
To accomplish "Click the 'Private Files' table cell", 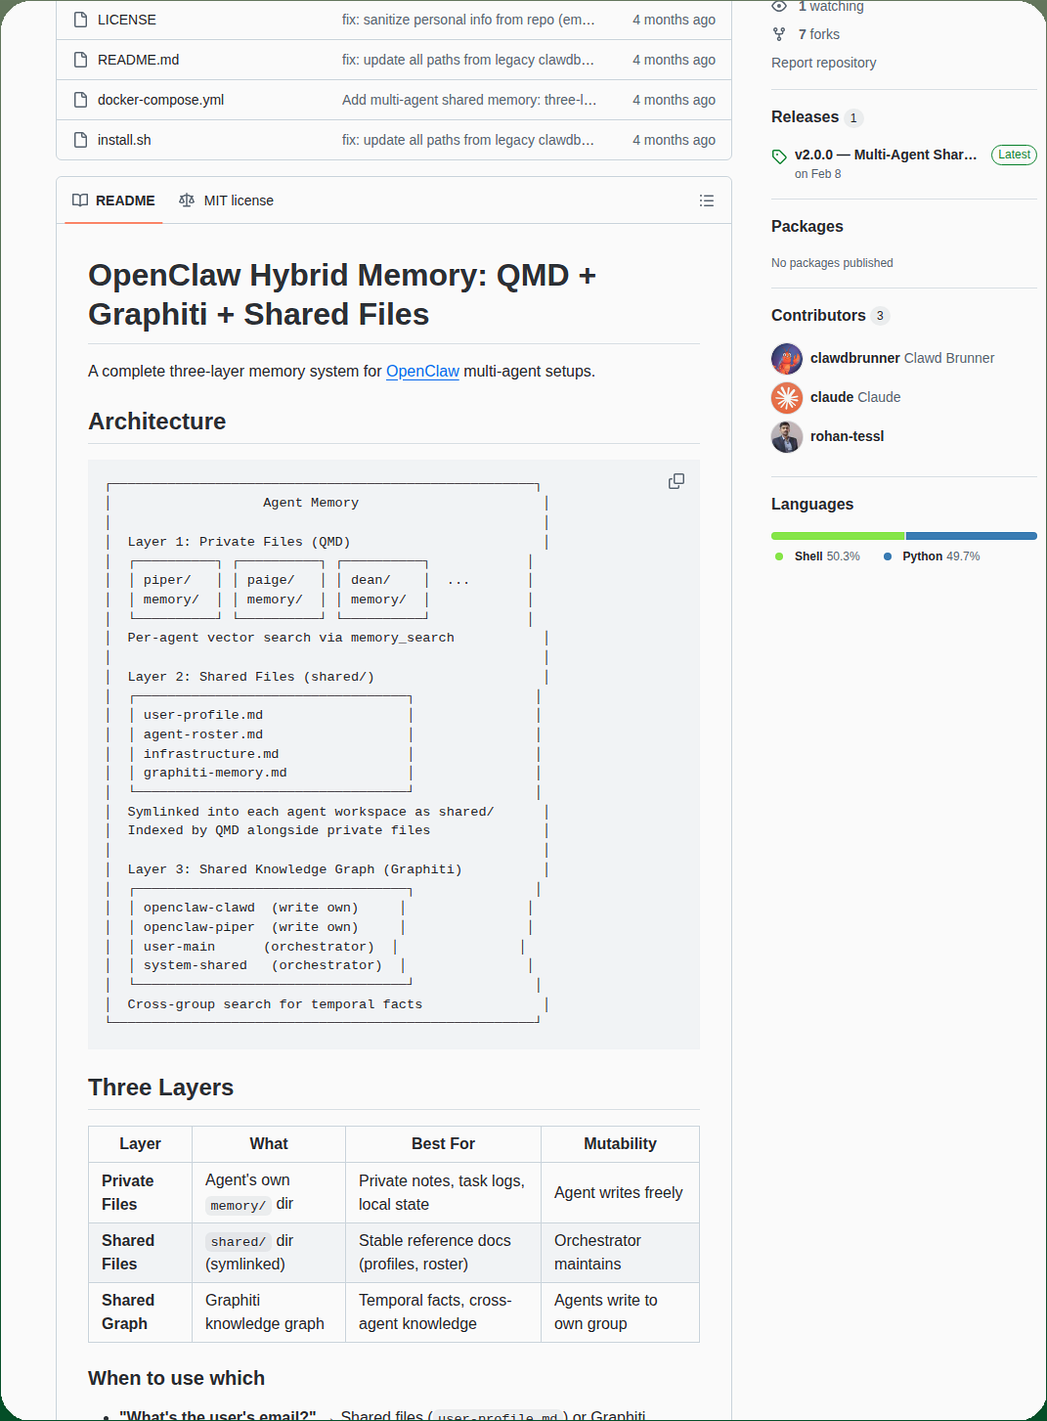I will pyautogui.click(x=140, y=1193).
